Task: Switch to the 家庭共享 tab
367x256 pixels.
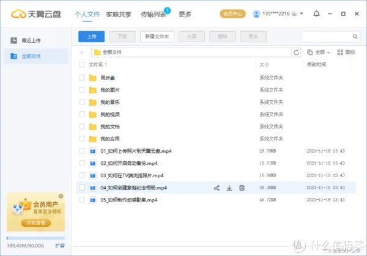Action: (119, 14)
